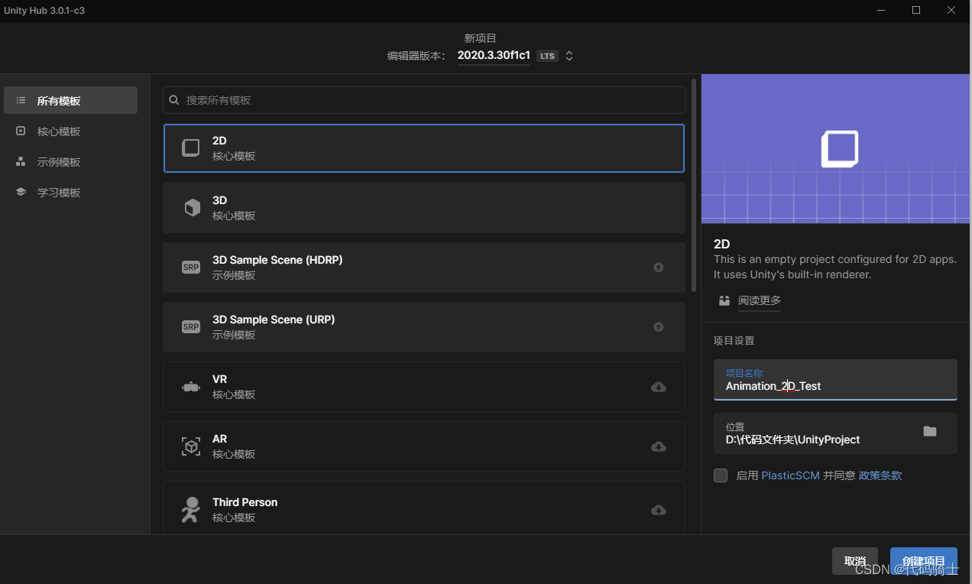The height and width of the screenshot is (584, 972).
Task: Browse location with the folder icon
Action: click(930, 432)
